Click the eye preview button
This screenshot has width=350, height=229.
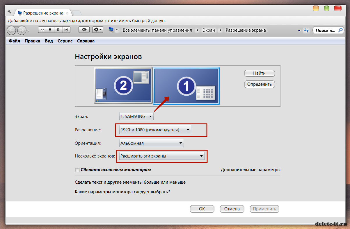pos(84,30)
